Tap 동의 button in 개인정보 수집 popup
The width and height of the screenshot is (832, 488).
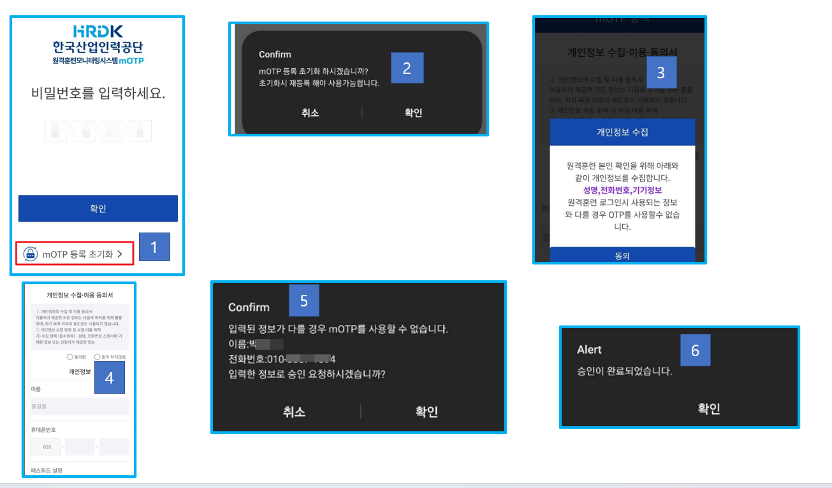(622, 255)
